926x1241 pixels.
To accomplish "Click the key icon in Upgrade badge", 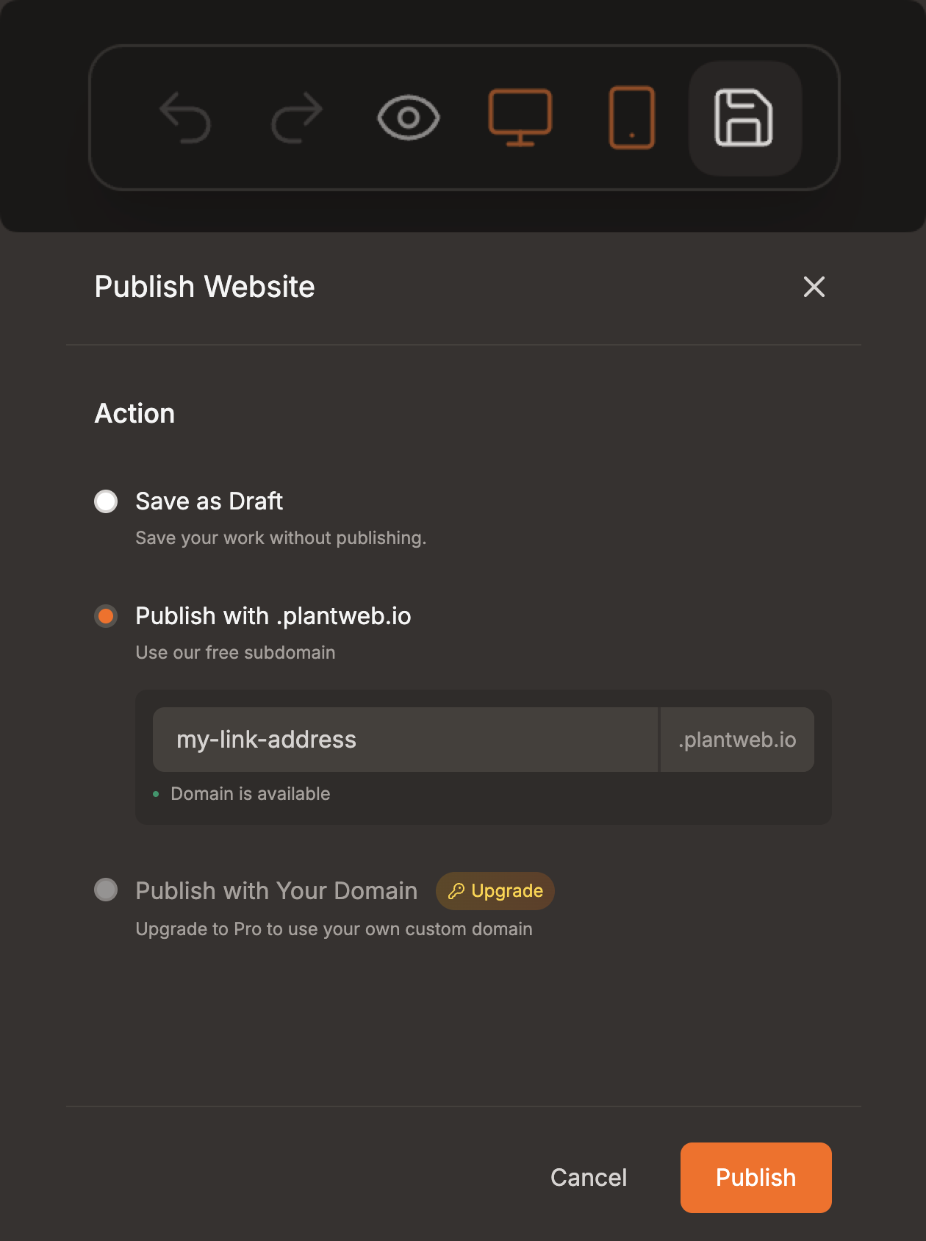I will (456, 891).
